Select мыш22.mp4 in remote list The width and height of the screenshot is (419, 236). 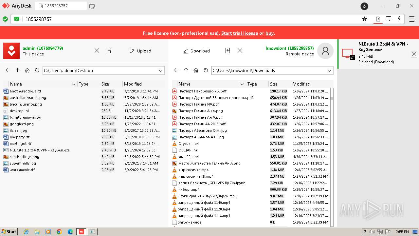189,157
